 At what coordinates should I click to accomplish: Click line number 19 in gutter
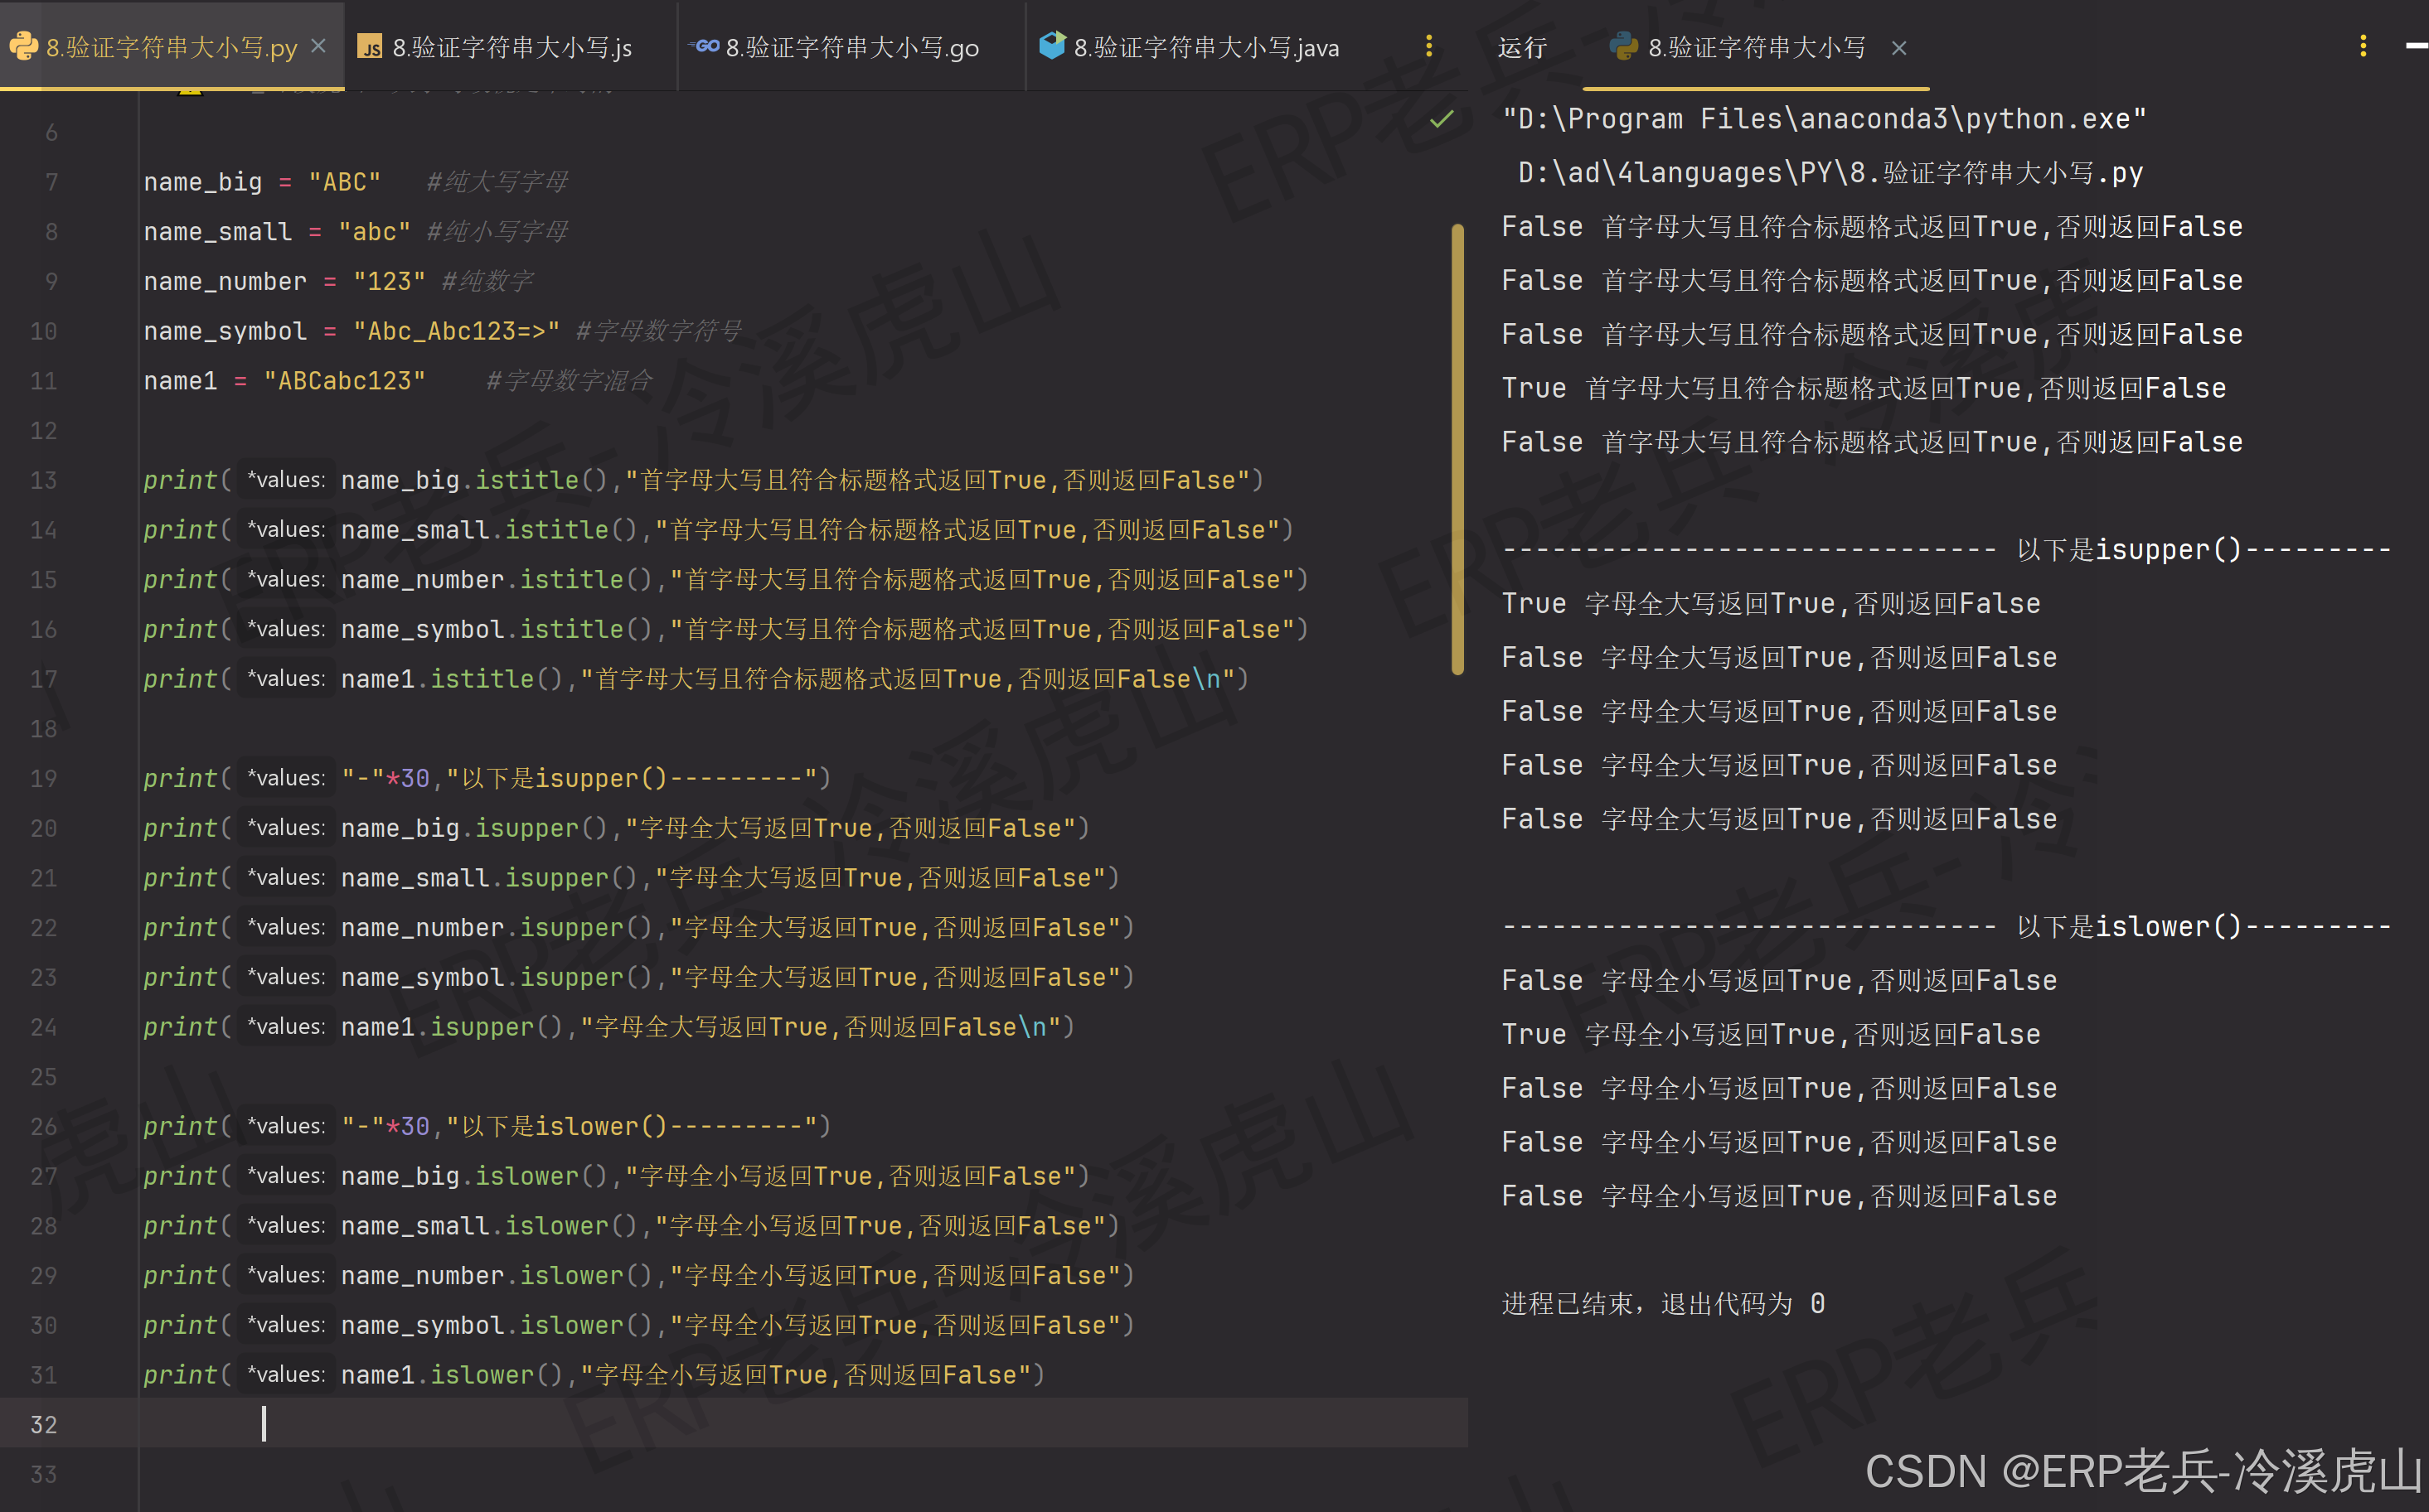click(x=44, y=778)
